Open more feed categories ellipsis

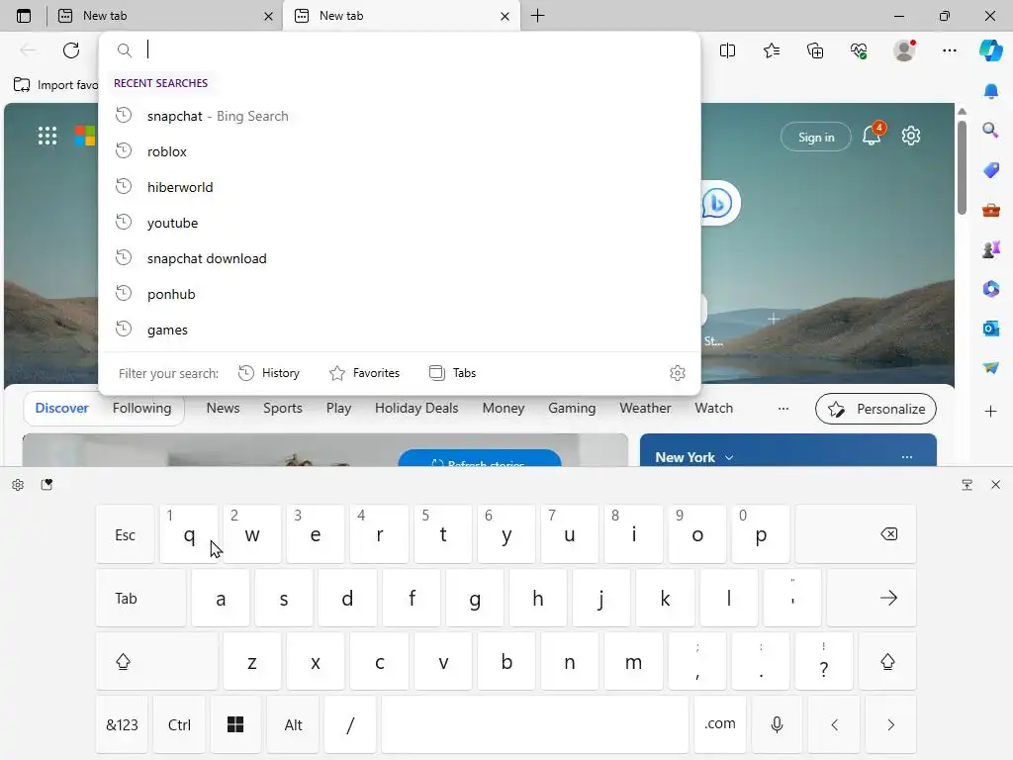783,409
